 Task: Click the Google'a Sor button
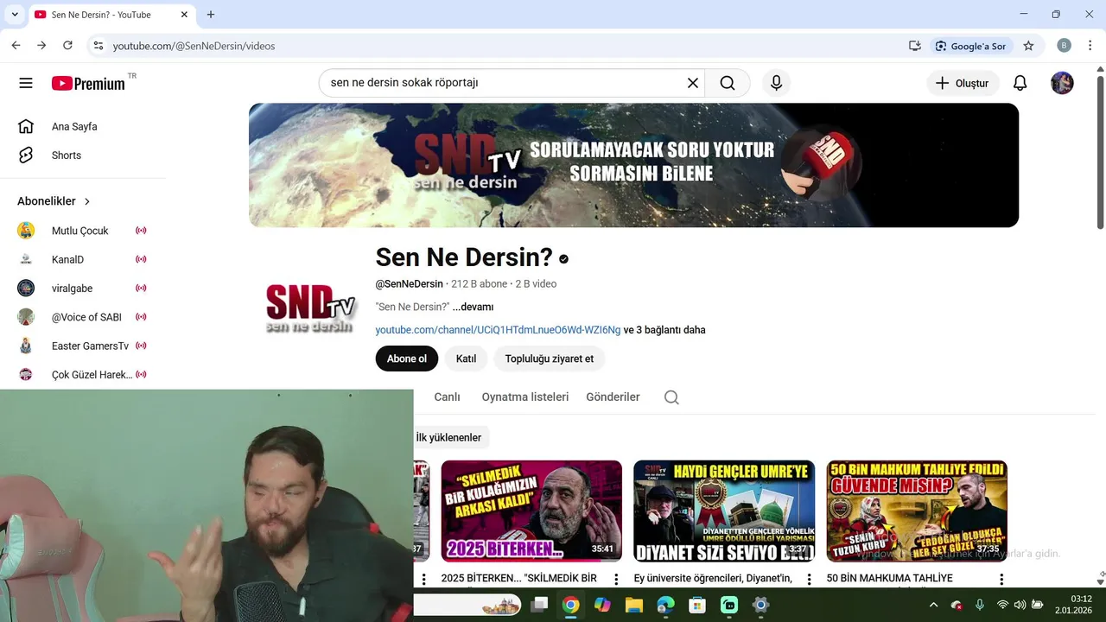[970, 46]
